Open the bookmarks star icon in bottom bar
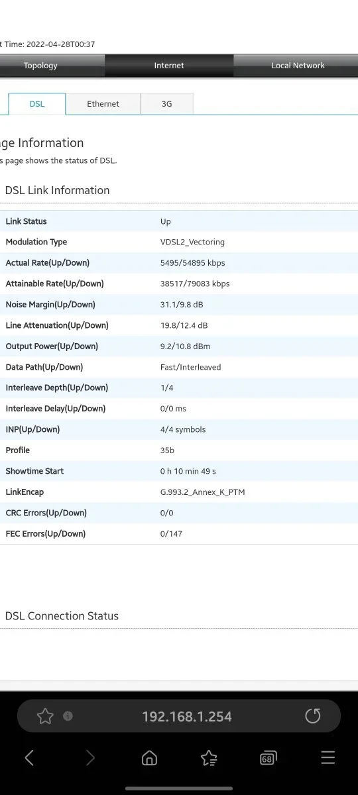The height and width of the screenshot is (795, 358). point(209,758)
